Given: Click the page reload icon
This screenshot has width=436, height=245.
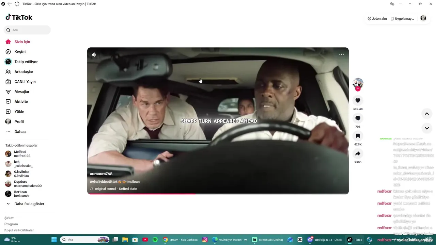Looking at the screenshot, I should click(x=17, y=4).
